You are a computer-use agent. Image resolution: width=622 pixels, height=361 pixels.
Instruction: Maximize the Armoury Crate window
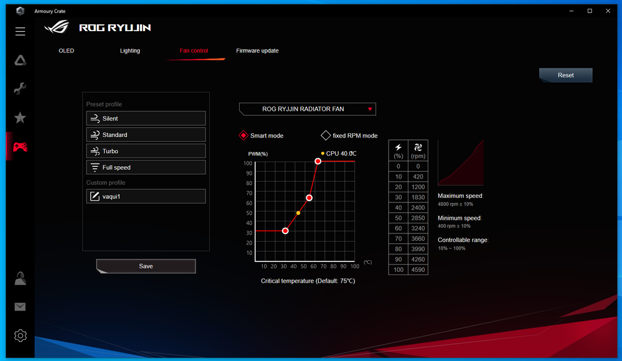click(x=590, y=11)
